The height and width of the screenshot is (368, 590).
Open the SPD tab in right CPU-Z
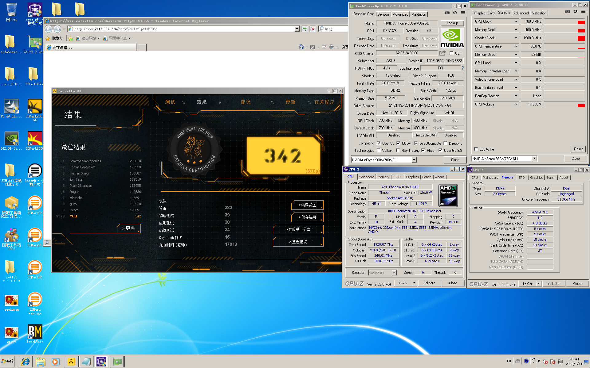point(521,178)
